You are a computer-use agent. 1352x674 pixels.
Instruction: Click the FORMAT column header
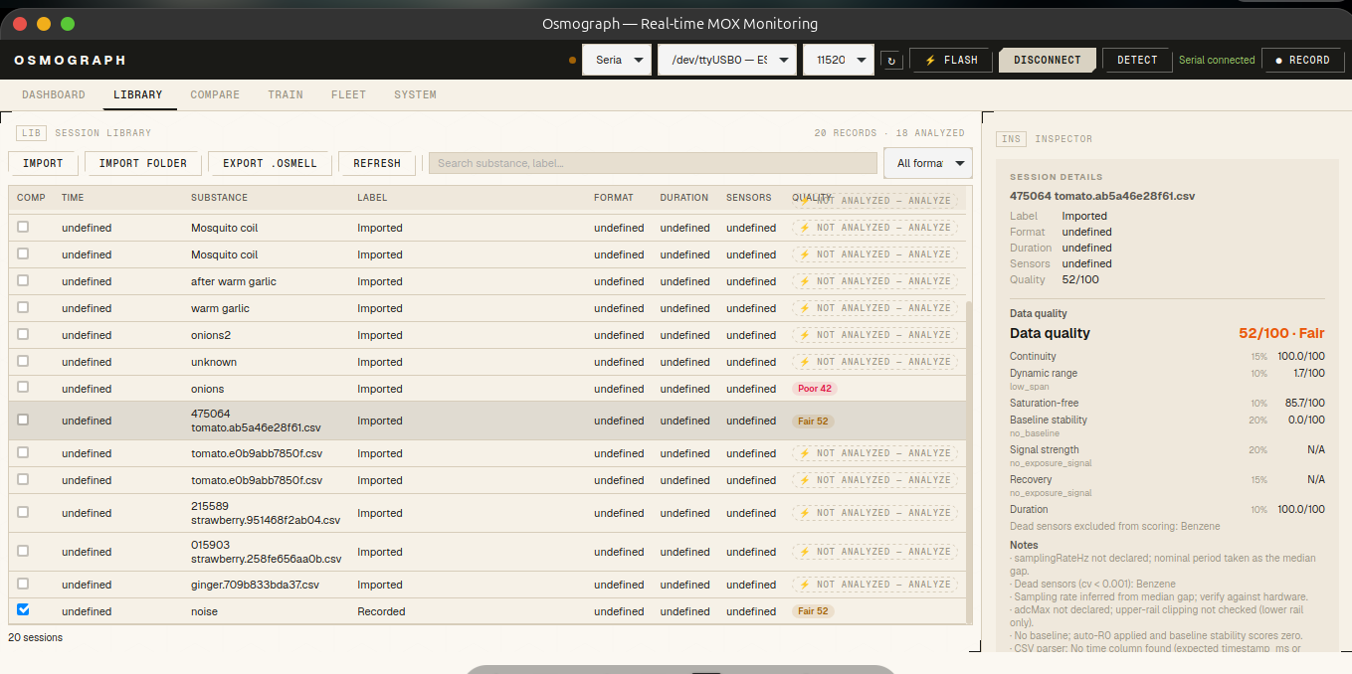point(613,198)
